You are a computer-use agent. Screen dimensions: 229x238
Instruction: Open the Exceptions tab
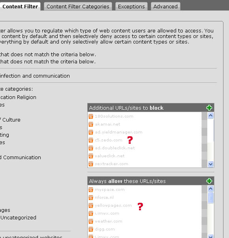131,6
